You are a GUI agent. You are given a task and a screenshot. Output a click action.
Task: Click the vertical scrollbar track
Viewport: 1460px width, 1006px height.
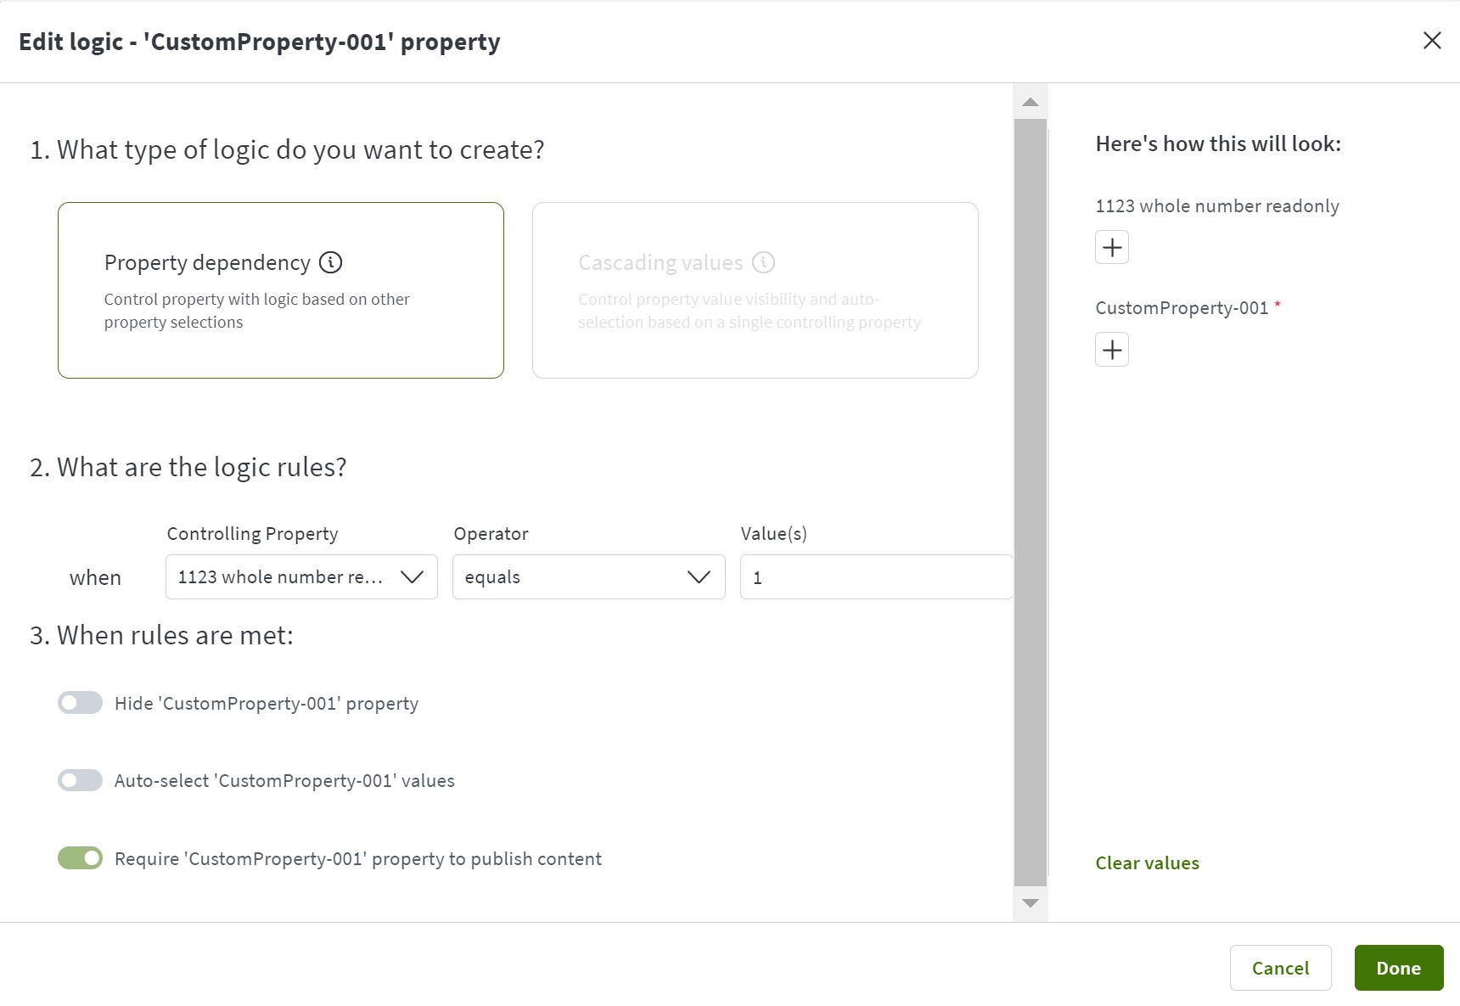(x=1030, y=503)
